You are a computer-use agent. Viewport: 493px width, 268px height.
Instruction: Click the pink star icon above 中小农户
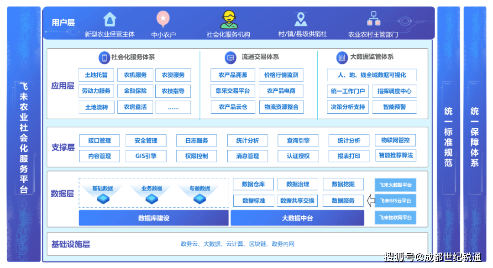[x=163, y=19]
